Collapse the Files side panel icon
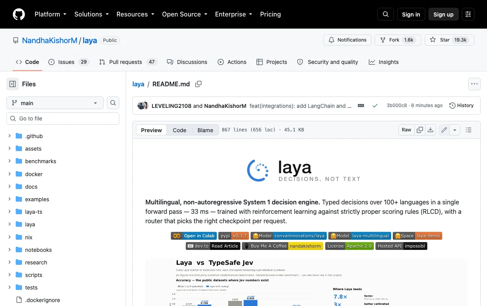487x306 pixels. [x=13, y=84]
